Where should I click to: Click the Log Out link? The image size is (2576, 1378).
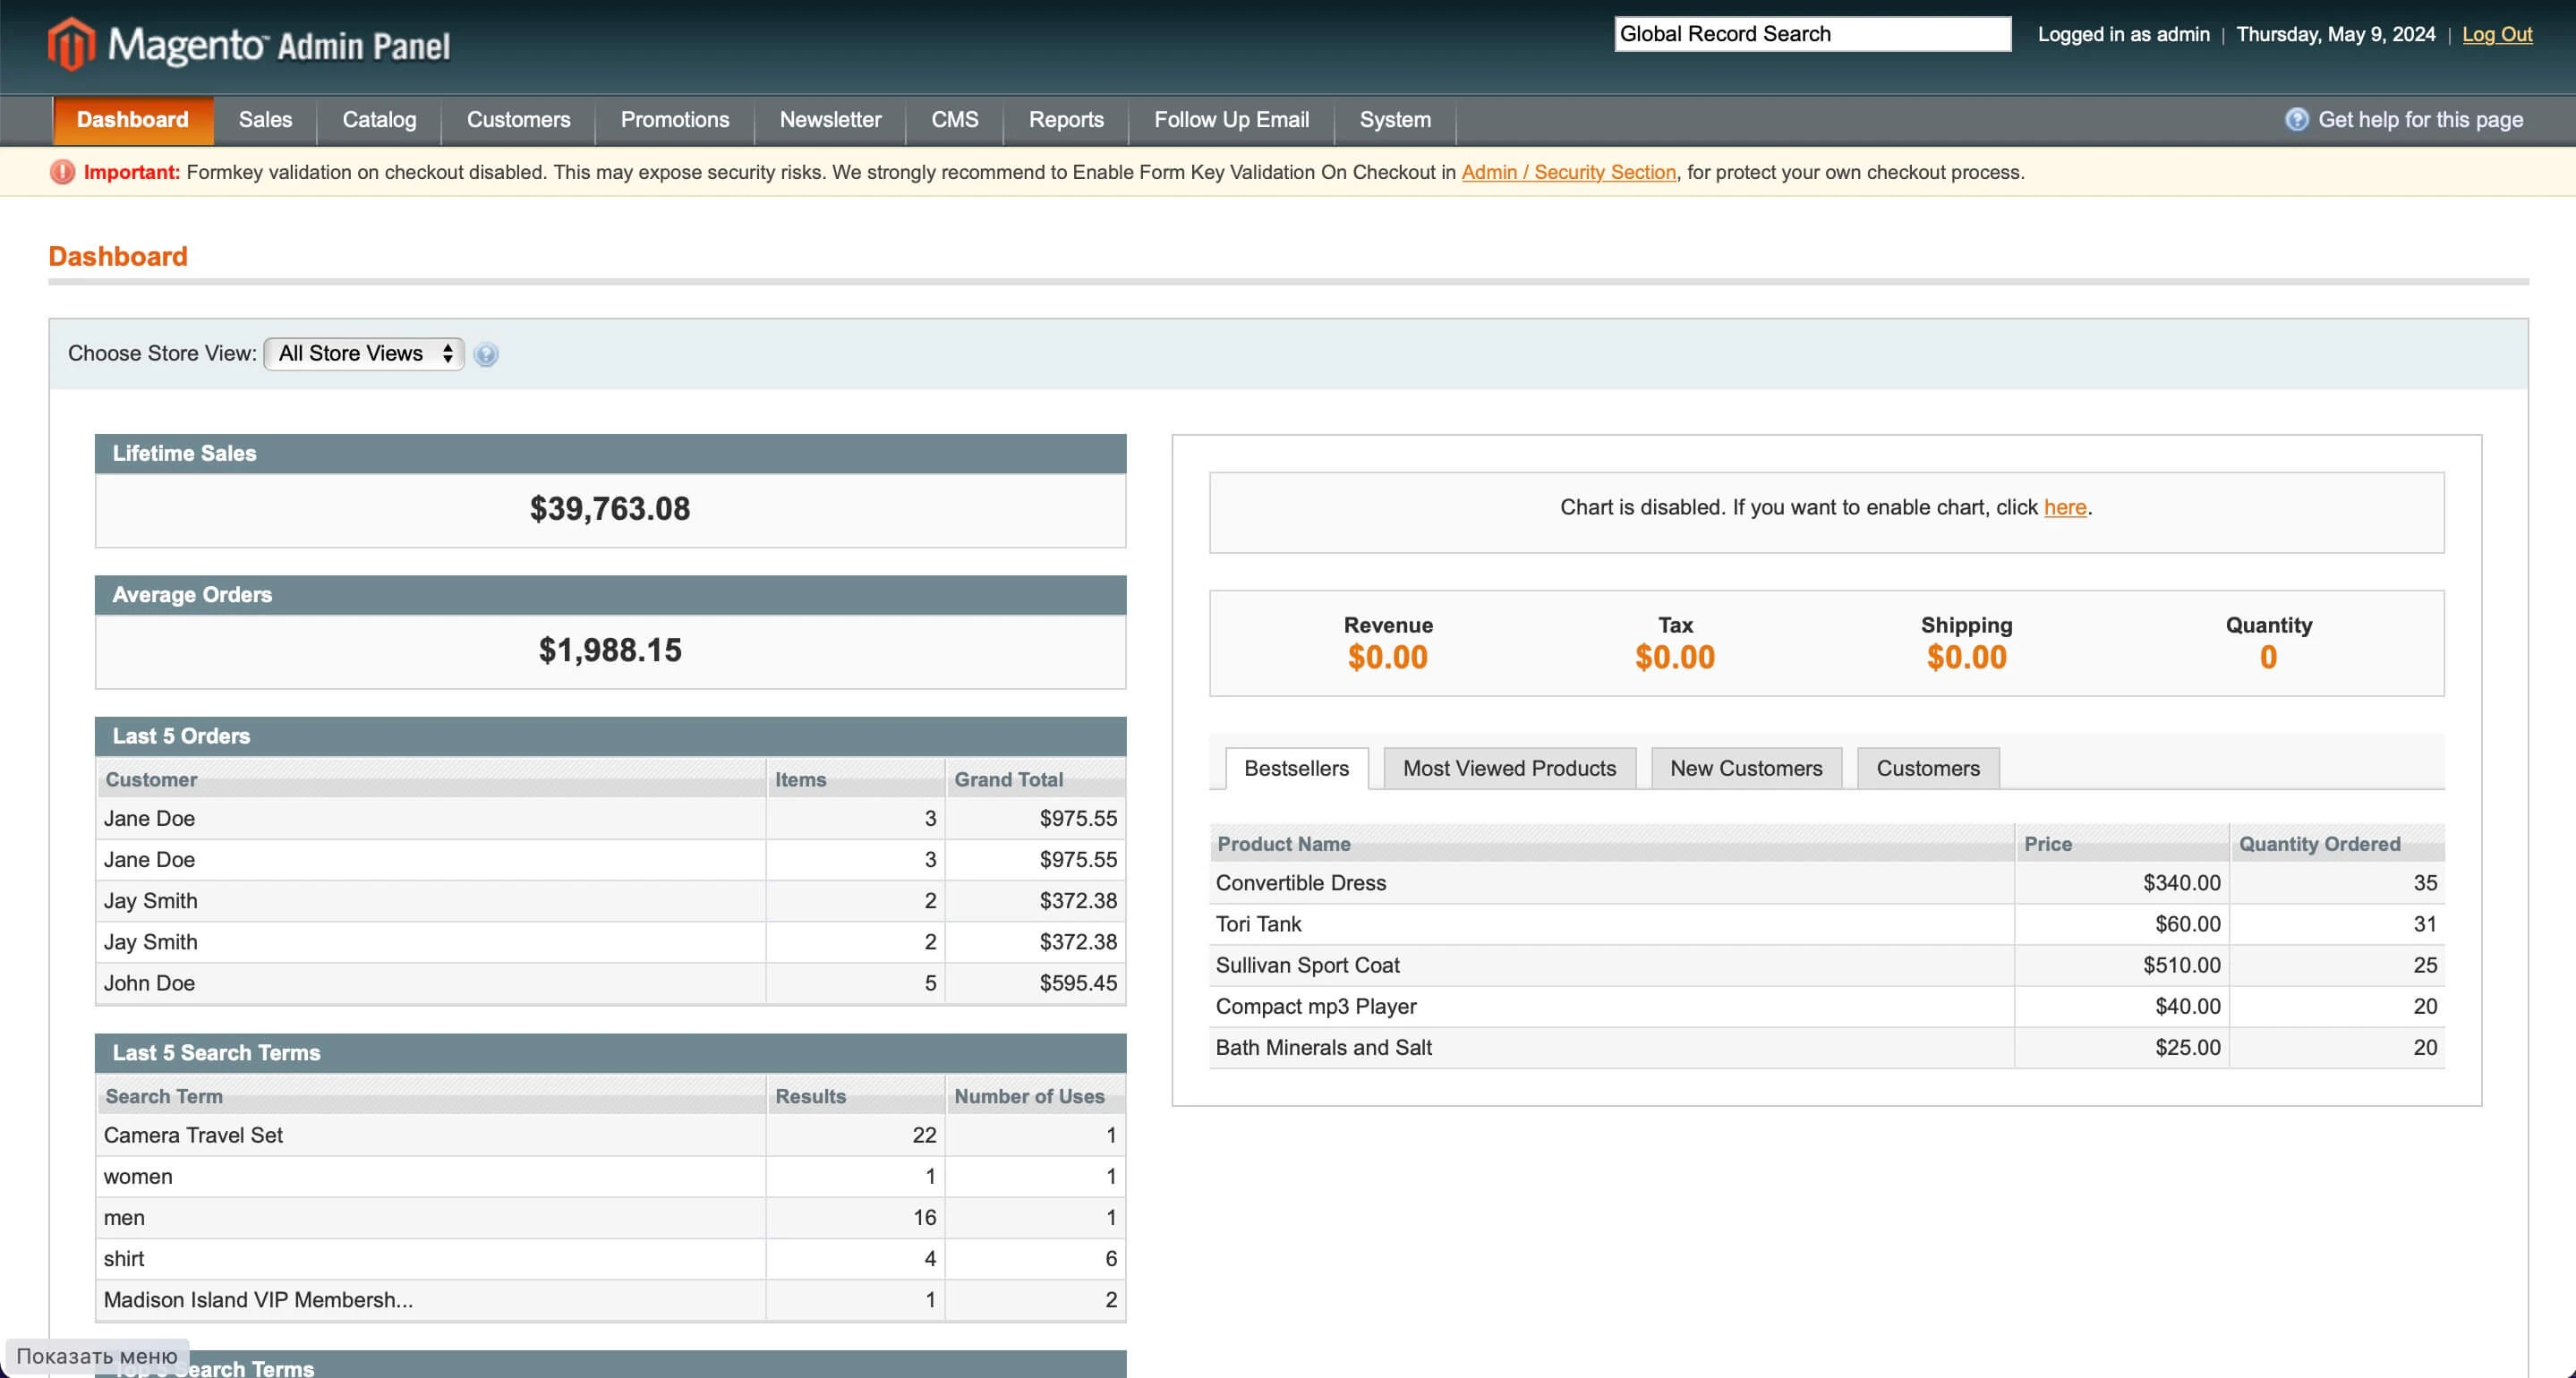2497,34
